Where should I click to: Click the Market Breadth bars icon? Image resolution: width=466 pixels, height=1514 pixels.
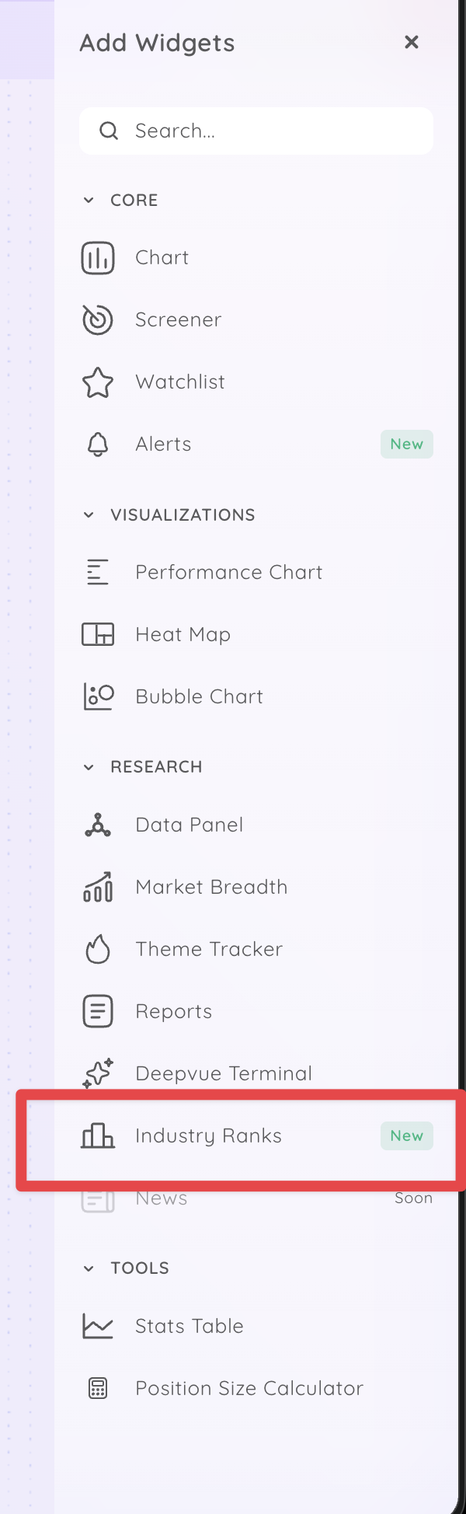click(x=98, y=888)
